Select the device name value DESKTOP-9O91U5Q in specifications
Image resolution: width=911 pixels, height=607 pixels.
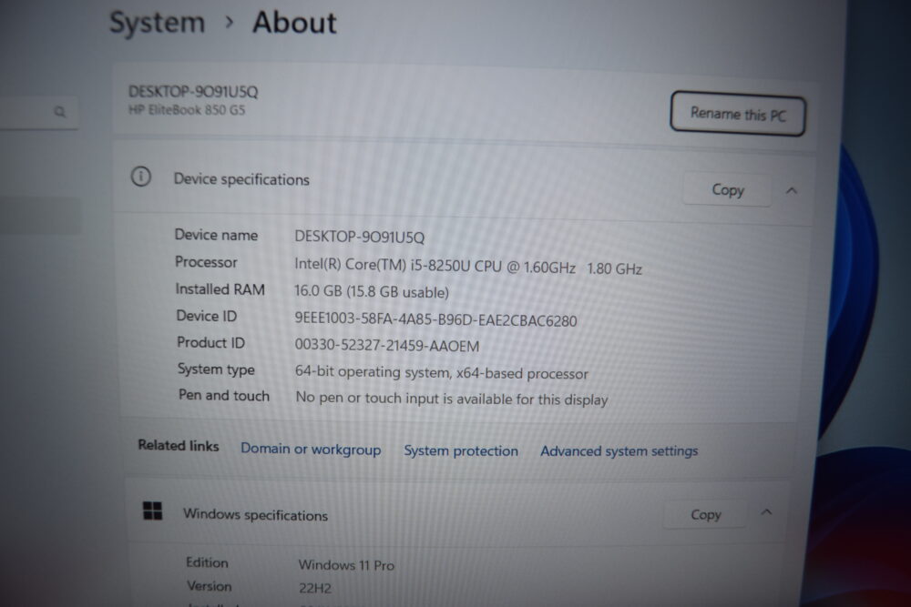click(x=360, y=237)
